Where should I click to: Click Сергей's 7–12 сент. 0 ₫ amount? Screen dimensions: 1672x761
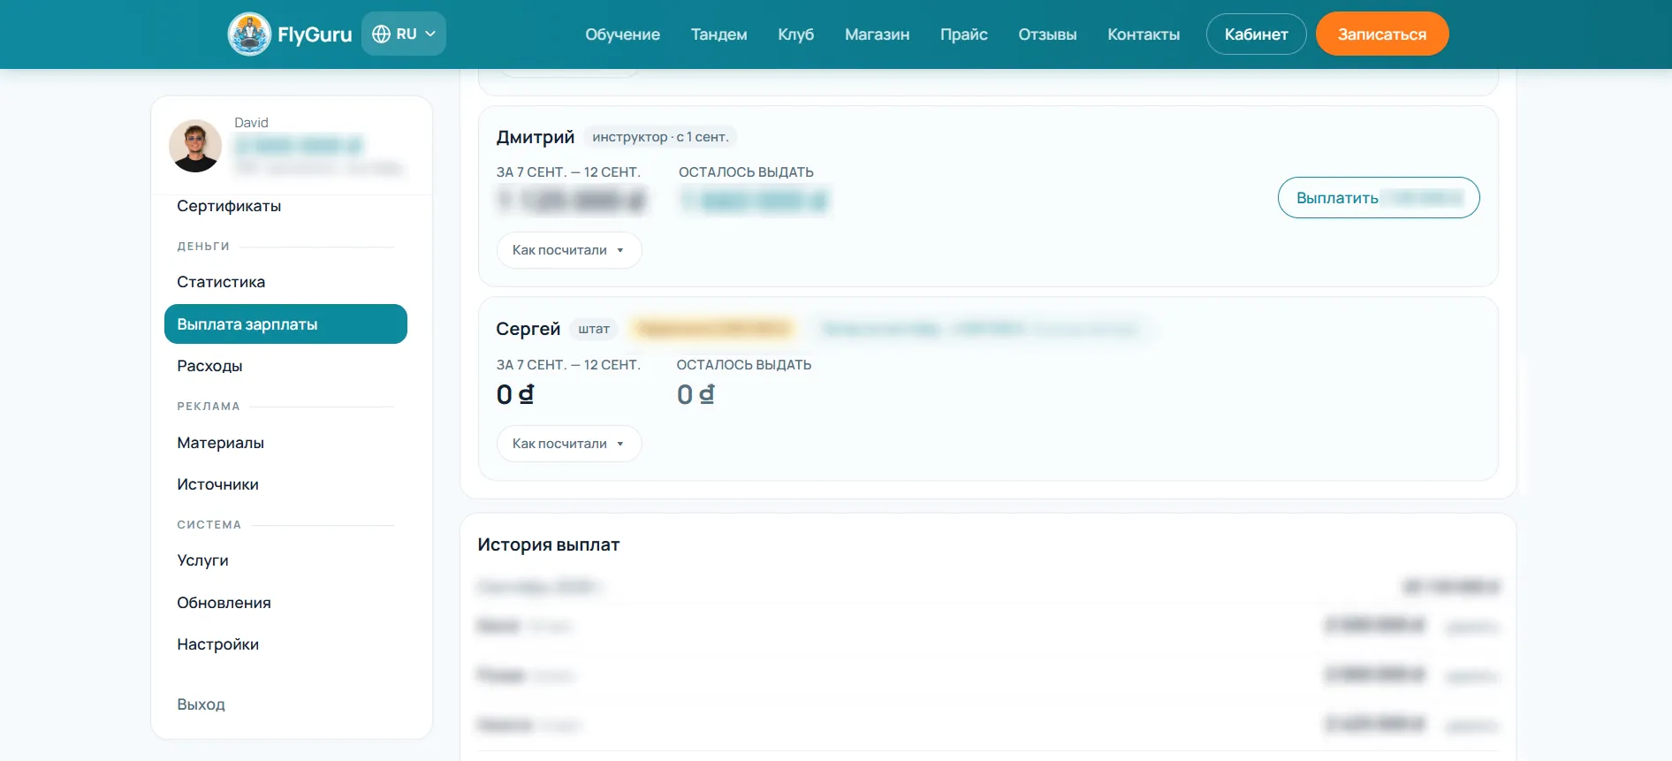tap(515, 394)
